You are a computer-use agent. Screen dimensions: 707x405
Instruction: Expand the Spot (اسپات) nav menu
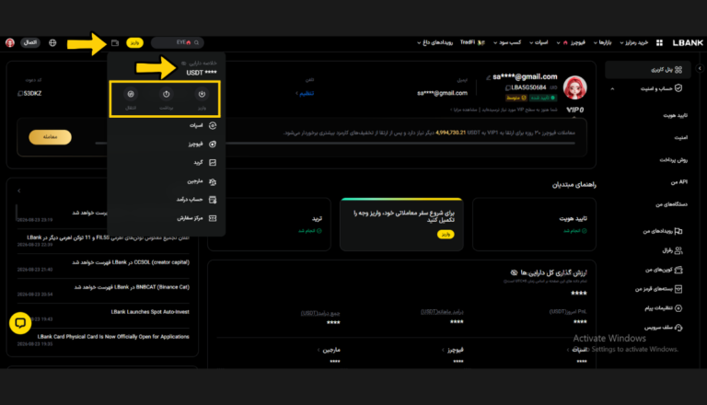coord(539,43)
